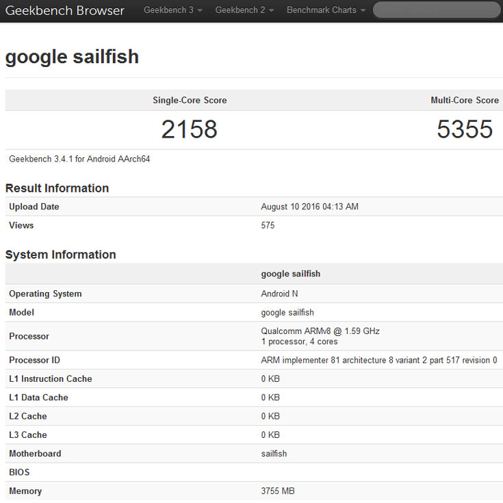The height and width of the screenshot is (503, 503).
Task: Select the ARM implementer Processor ID value
Action: 378,360
